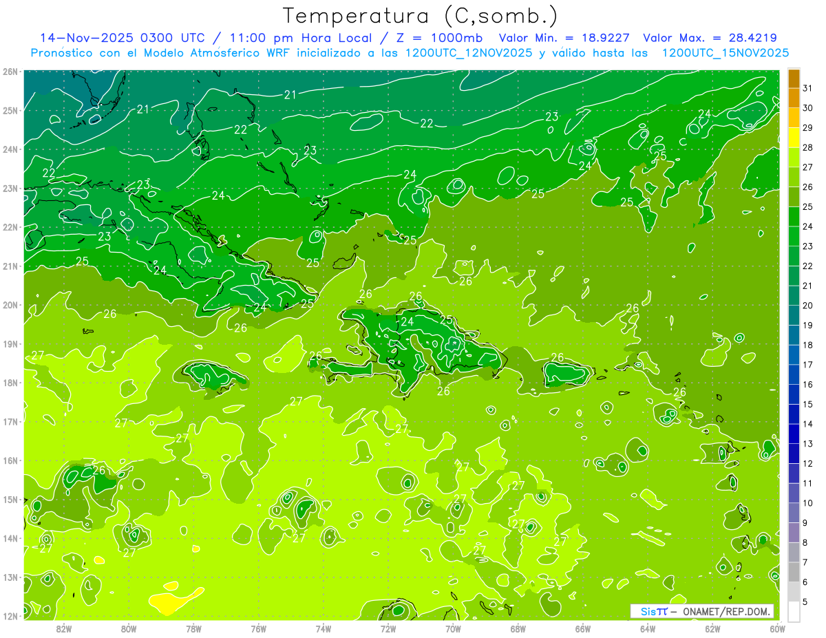Click the 10 value on the color scale
826x638 pixels.
coord(808,503)
